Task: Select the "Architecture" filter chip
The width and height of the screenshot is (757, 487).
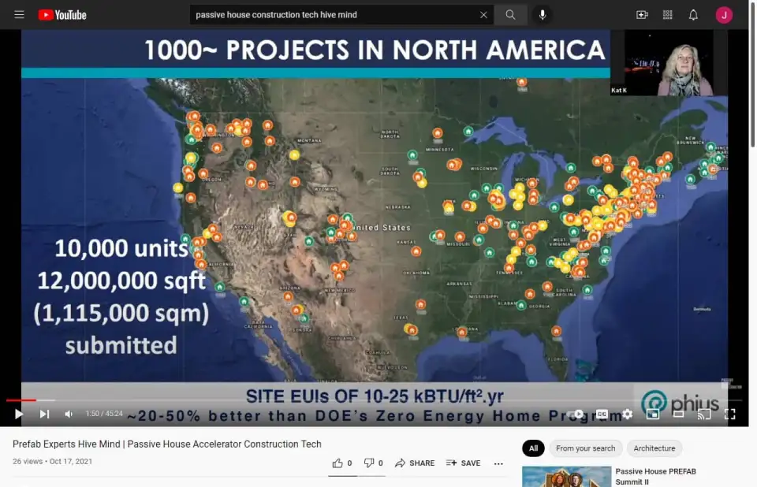Action: [654, 448]
